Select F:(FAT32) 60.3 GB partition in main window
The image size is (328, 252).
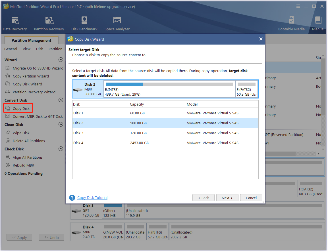point(311,189)
